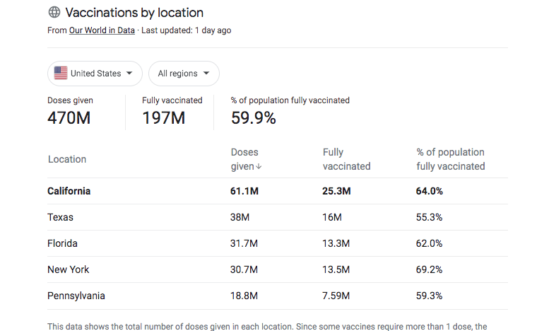Select the New York row
This screenshot has width=549, height=331.
[278, 269]
